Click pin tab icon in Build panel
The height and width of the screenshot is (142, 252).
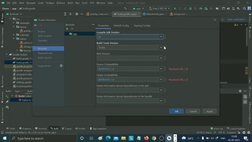coord(7,102)
